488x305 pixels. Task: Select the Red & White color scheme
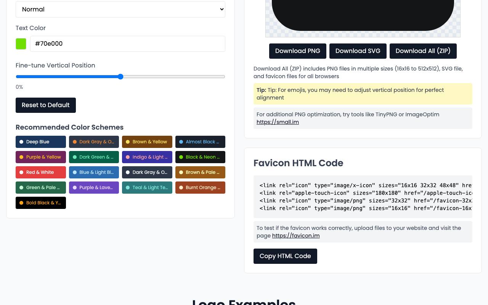tap(41, 172)
